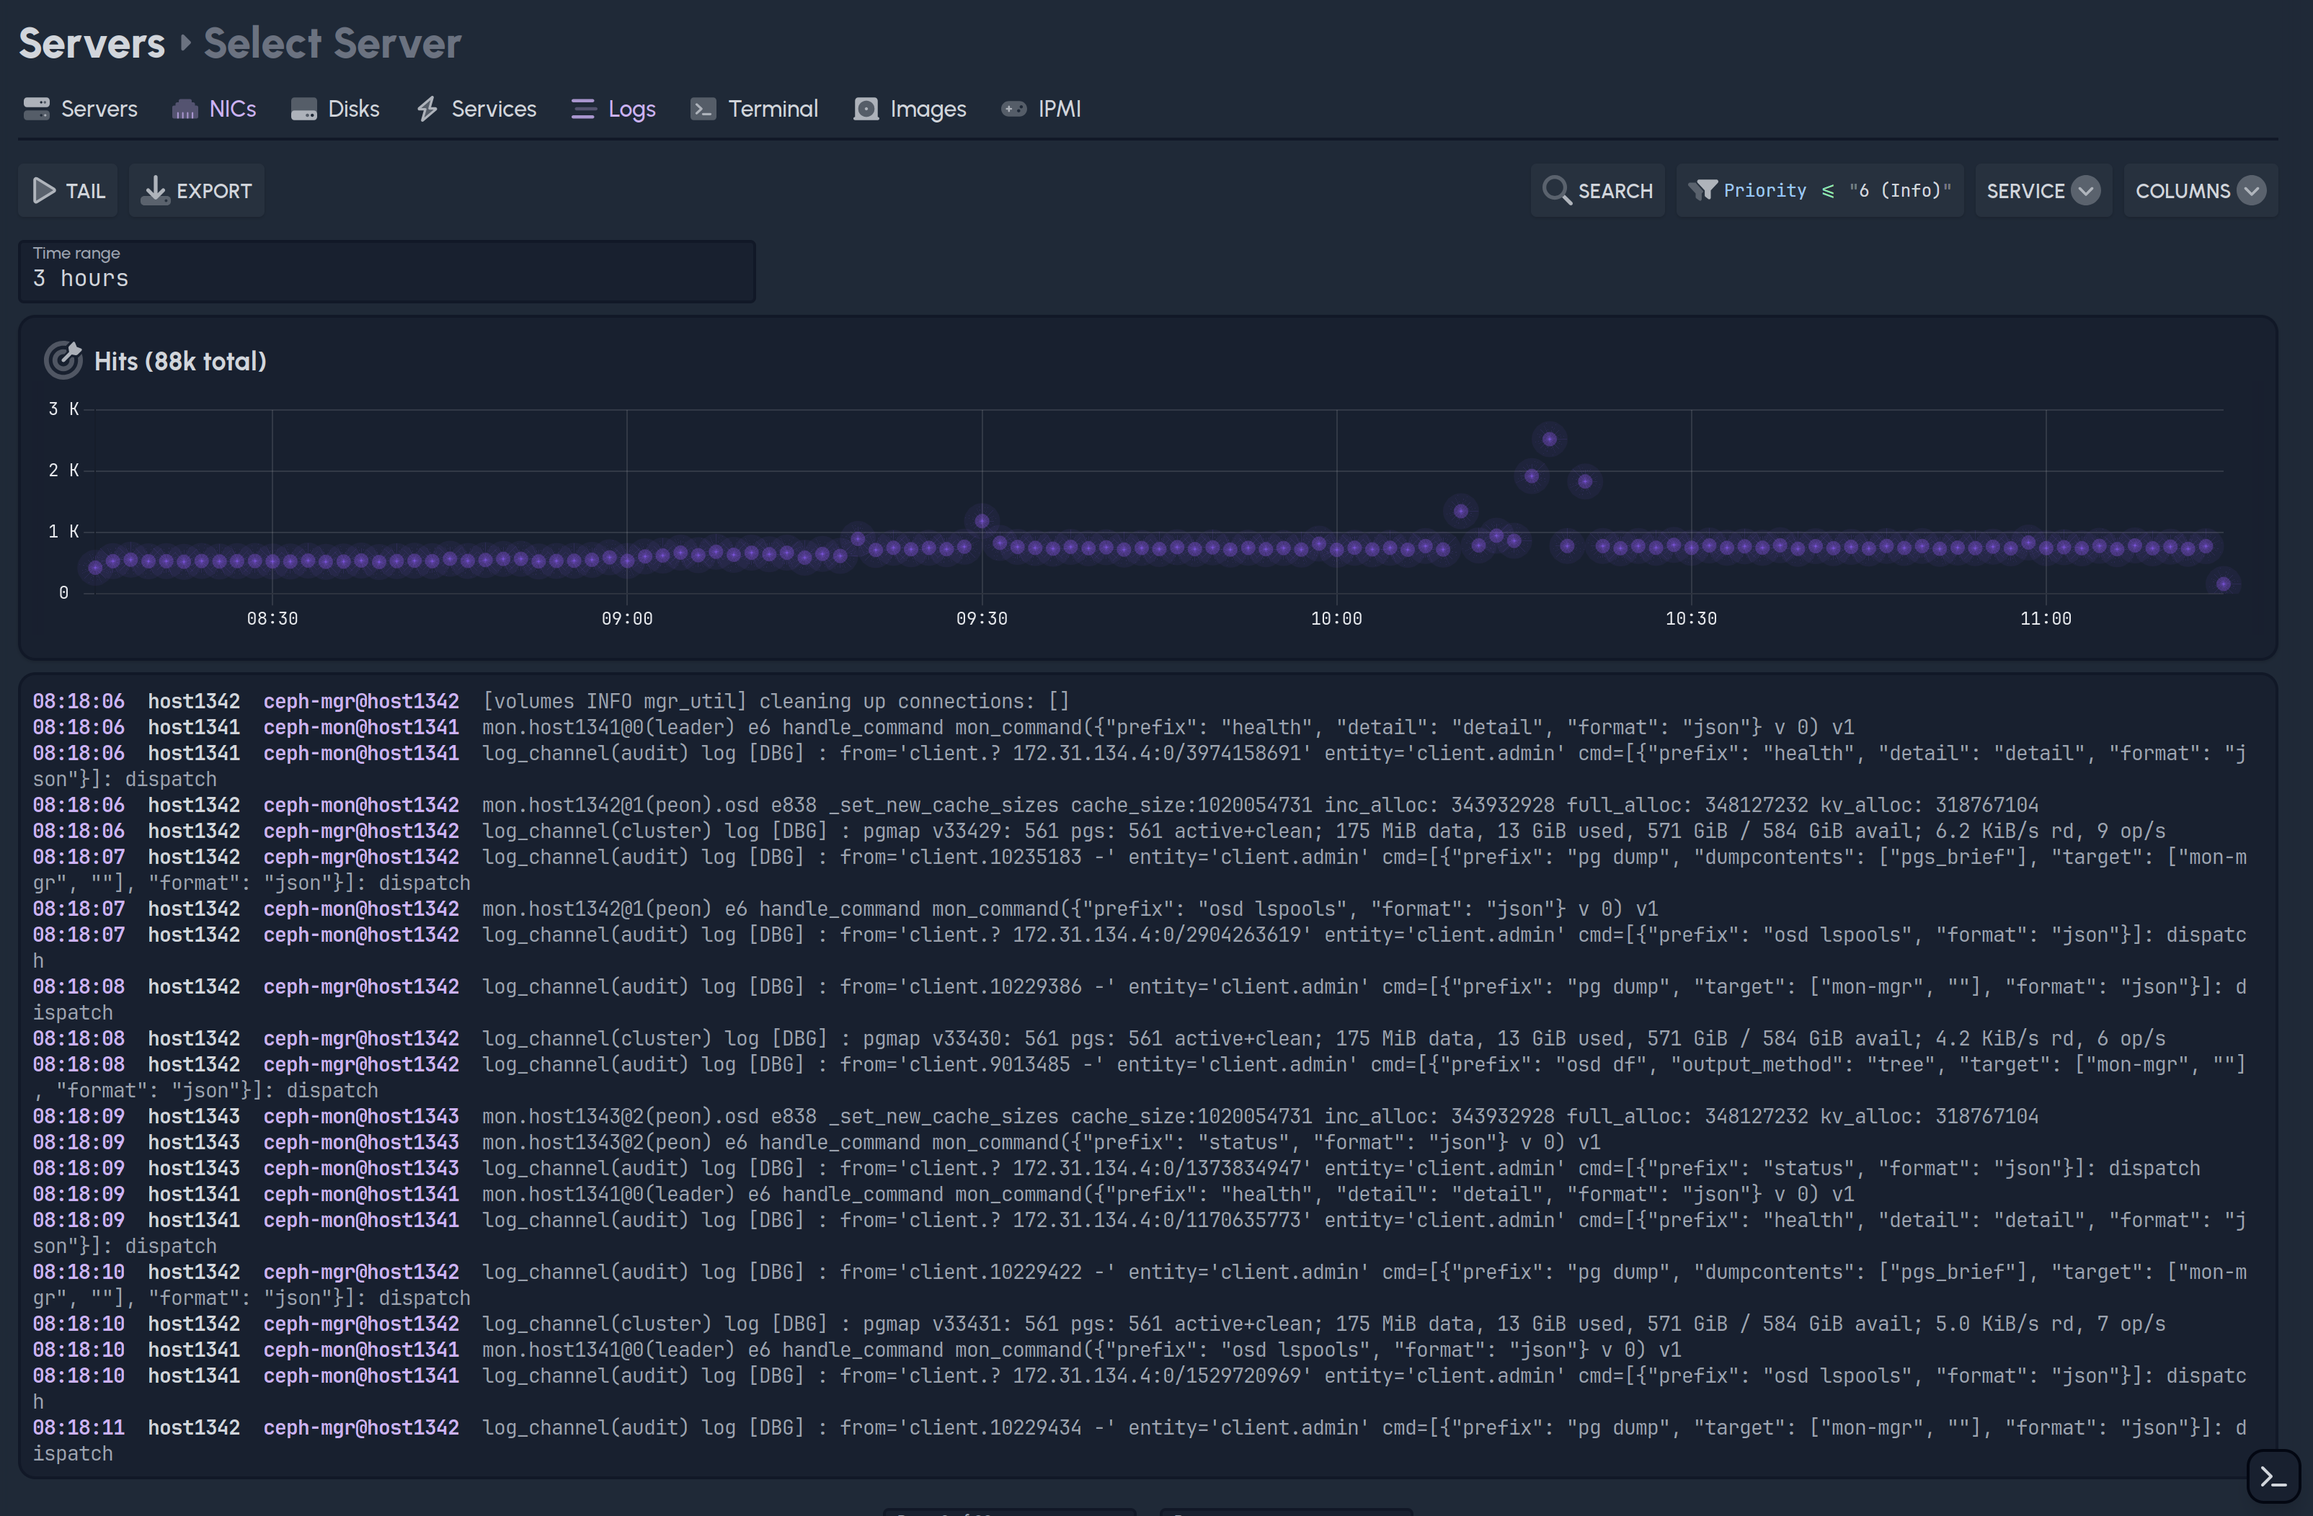Click the client.10229434 pg dump log entry

pyautogui.click(x=1140, y=1440)
